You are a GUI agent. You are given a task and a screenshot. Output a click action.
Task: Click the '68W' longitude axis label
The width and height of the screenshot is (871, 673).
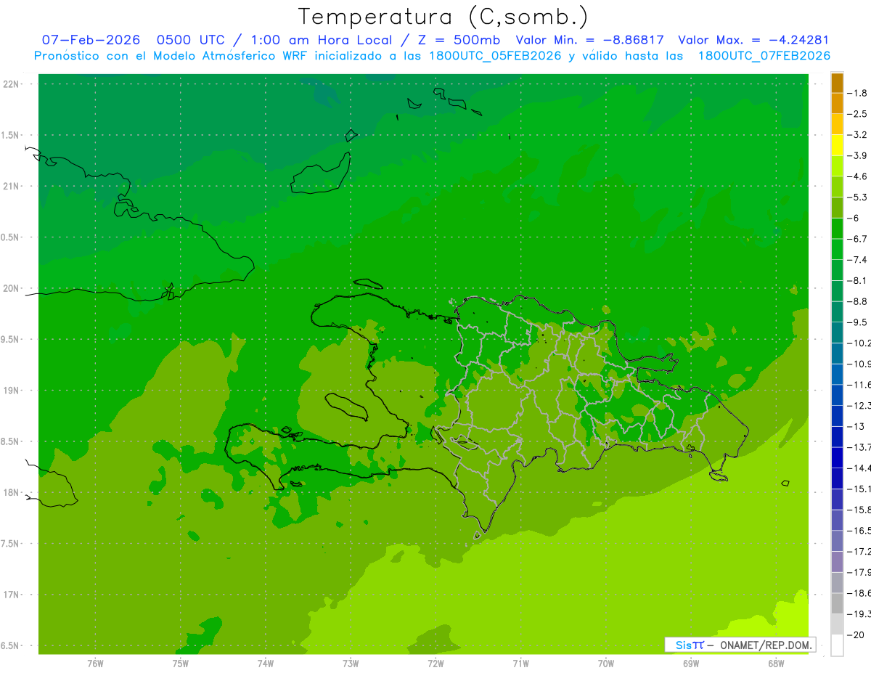[776, 664]
